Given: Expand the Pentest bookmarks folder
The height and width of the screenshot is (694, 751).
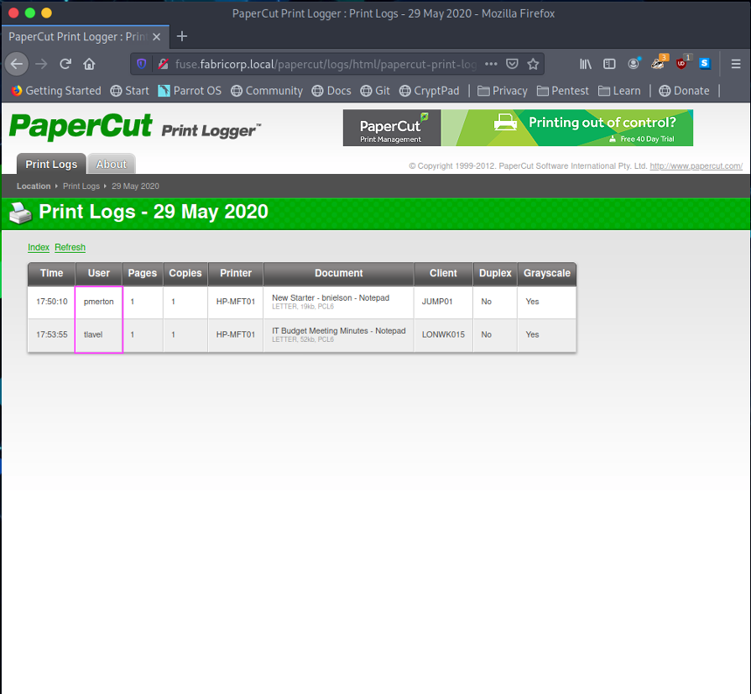Looking at the screenshot, I should pyautogui.click(x=563, y=91).
